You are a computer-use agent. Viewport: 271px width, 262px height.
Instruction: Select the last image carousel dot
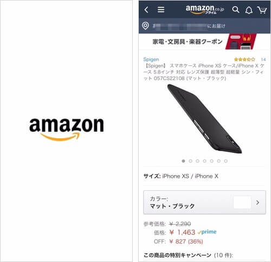coord(225,161)
